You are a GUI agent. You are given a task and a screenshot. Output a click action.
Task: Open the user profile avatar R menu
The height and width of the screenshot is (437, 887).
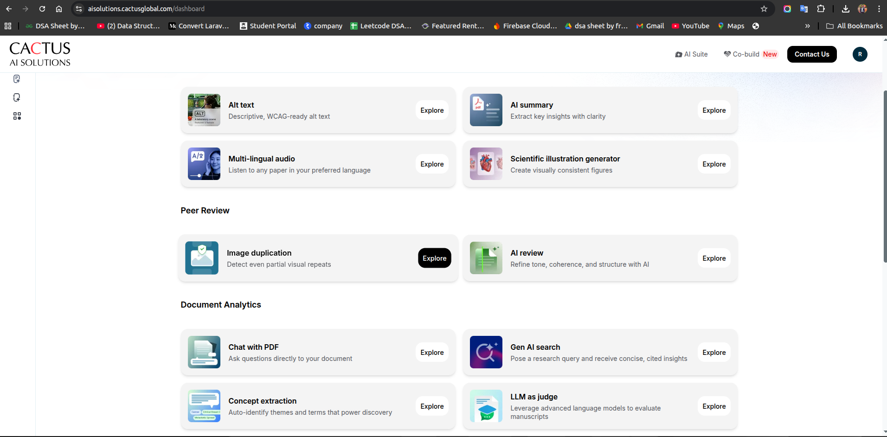(860, 54)
